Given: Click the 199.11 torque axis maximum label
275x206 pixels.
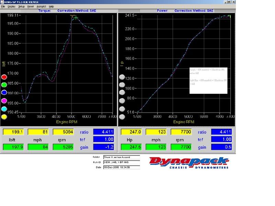Looking at the screenshot, I should 13,15.
